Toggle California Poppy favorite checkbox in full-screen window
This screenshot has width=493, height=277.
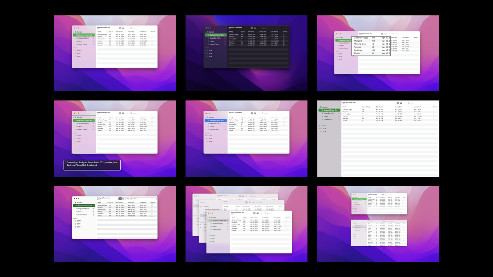tap(433, 110)
